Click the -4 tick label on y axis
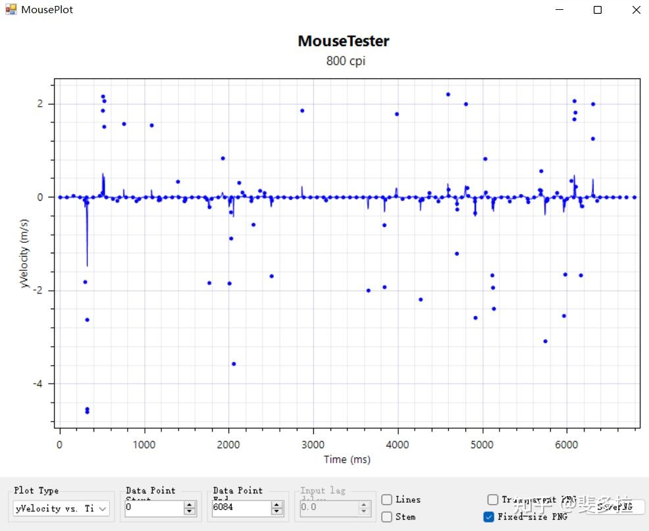This screenshot has width=649, height=531. tap(38, 384)
